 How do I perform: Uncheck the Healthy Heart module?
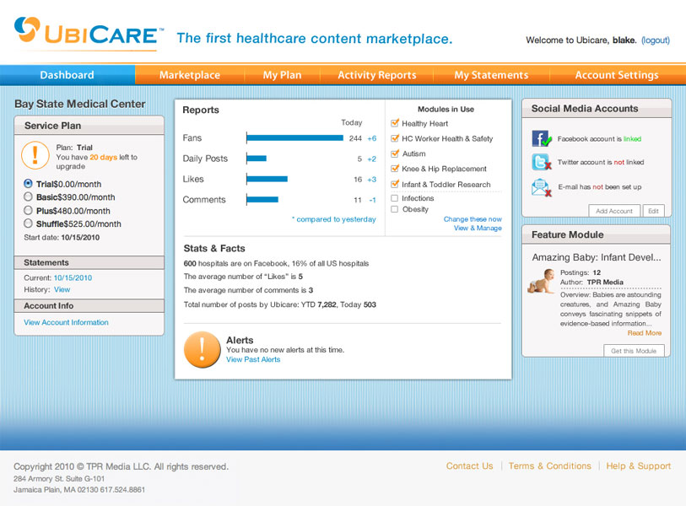point(395,123)
